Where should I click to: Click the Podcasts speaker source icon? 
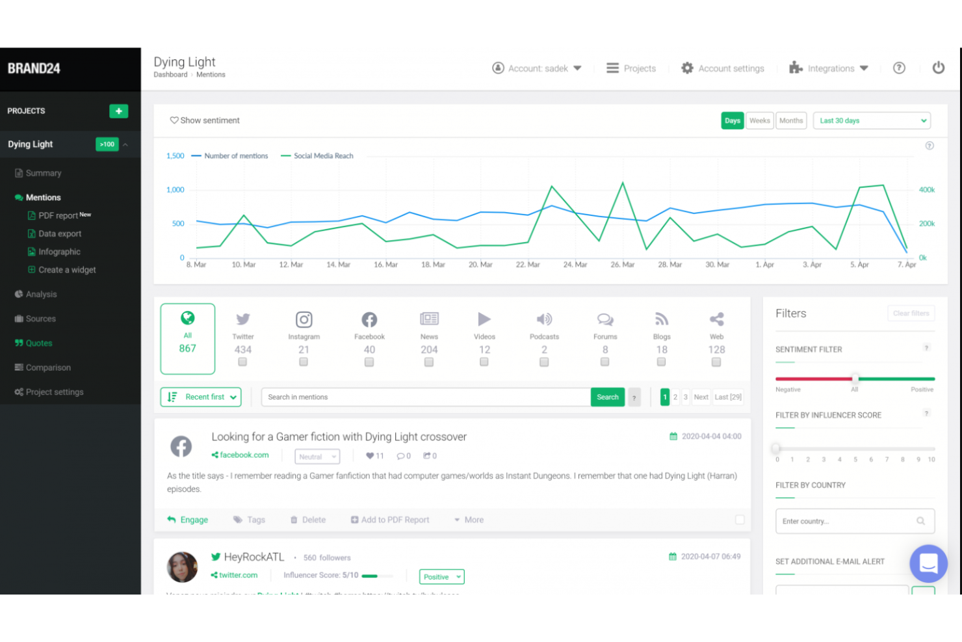[544, 319]
